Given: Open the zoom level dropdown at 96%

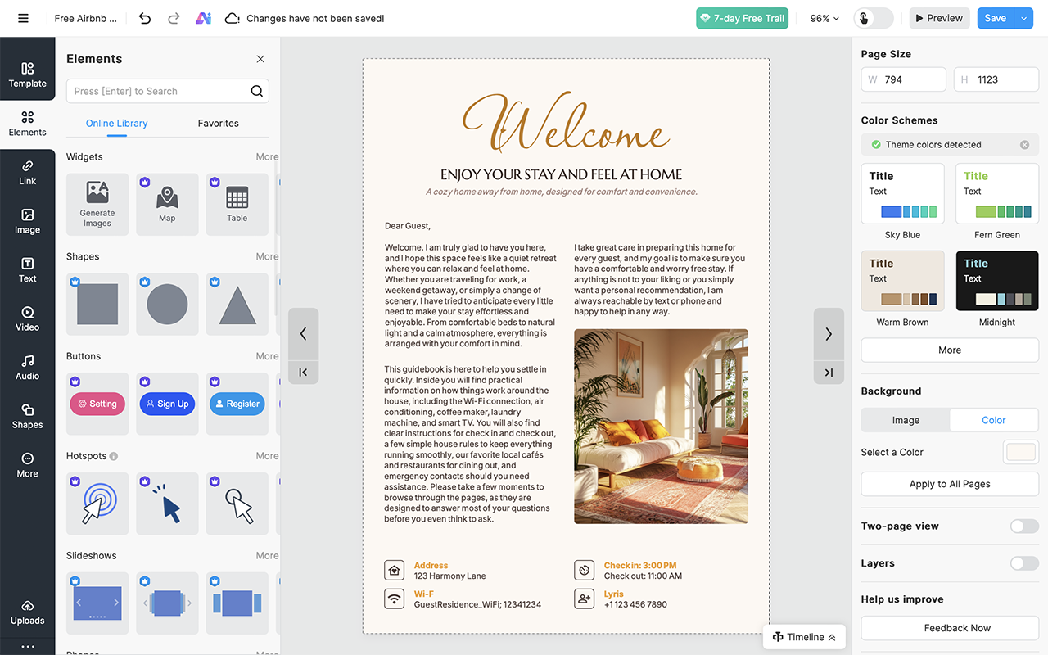Looking at the screenshot, I should (x=824, y=18).
